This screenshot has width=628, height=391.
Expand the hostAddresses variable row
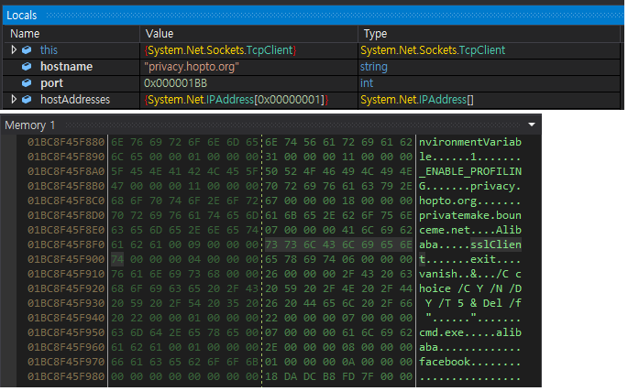14,99
